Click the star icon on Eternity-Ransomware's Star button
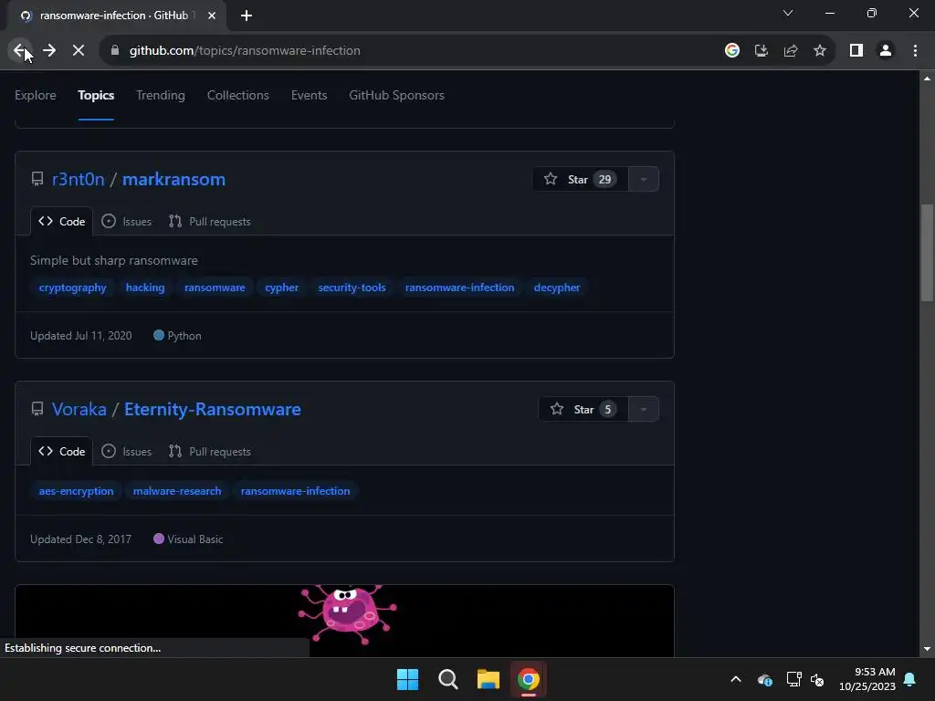Viewport: 935px width, 701px height. [556, 409]
